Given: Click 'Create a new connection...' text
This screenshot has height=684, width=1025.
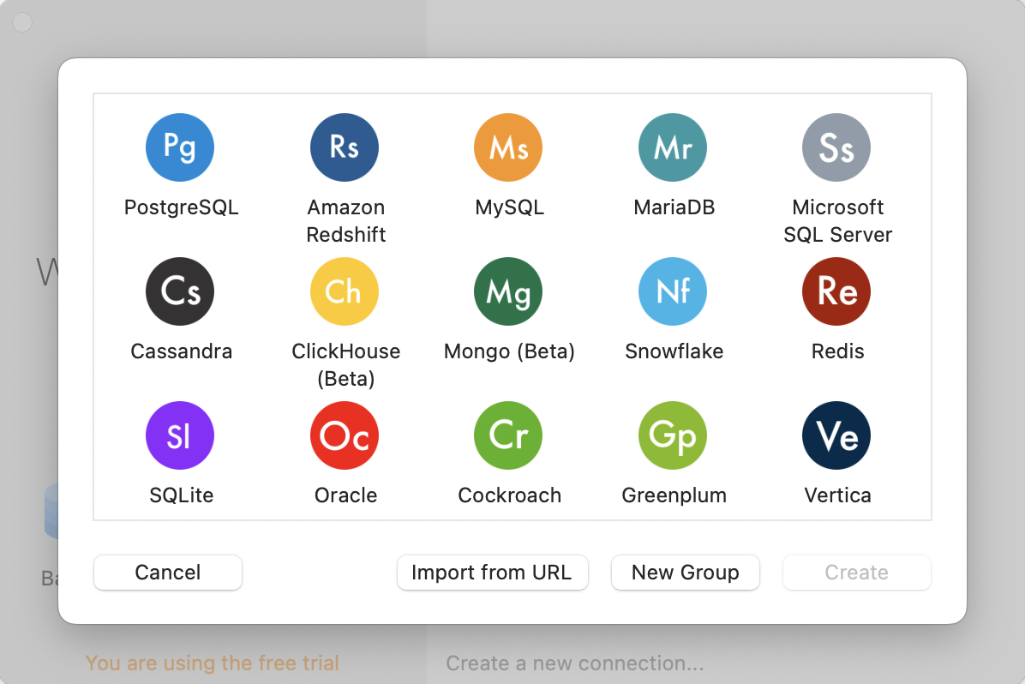Looking at the screenshot, I should tap(575, 663).
